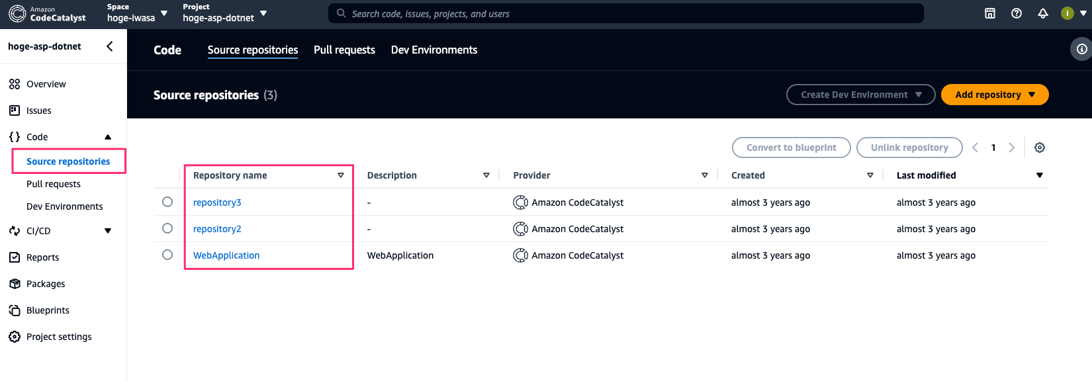Open the help question mark icon

tap(1017, 13)
